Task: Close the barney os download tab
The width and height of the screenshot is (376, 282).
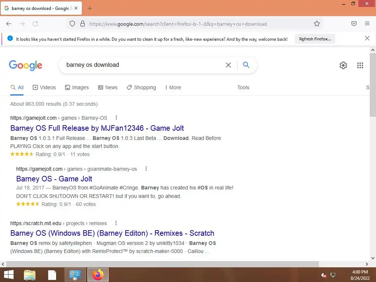Action: 76,8
